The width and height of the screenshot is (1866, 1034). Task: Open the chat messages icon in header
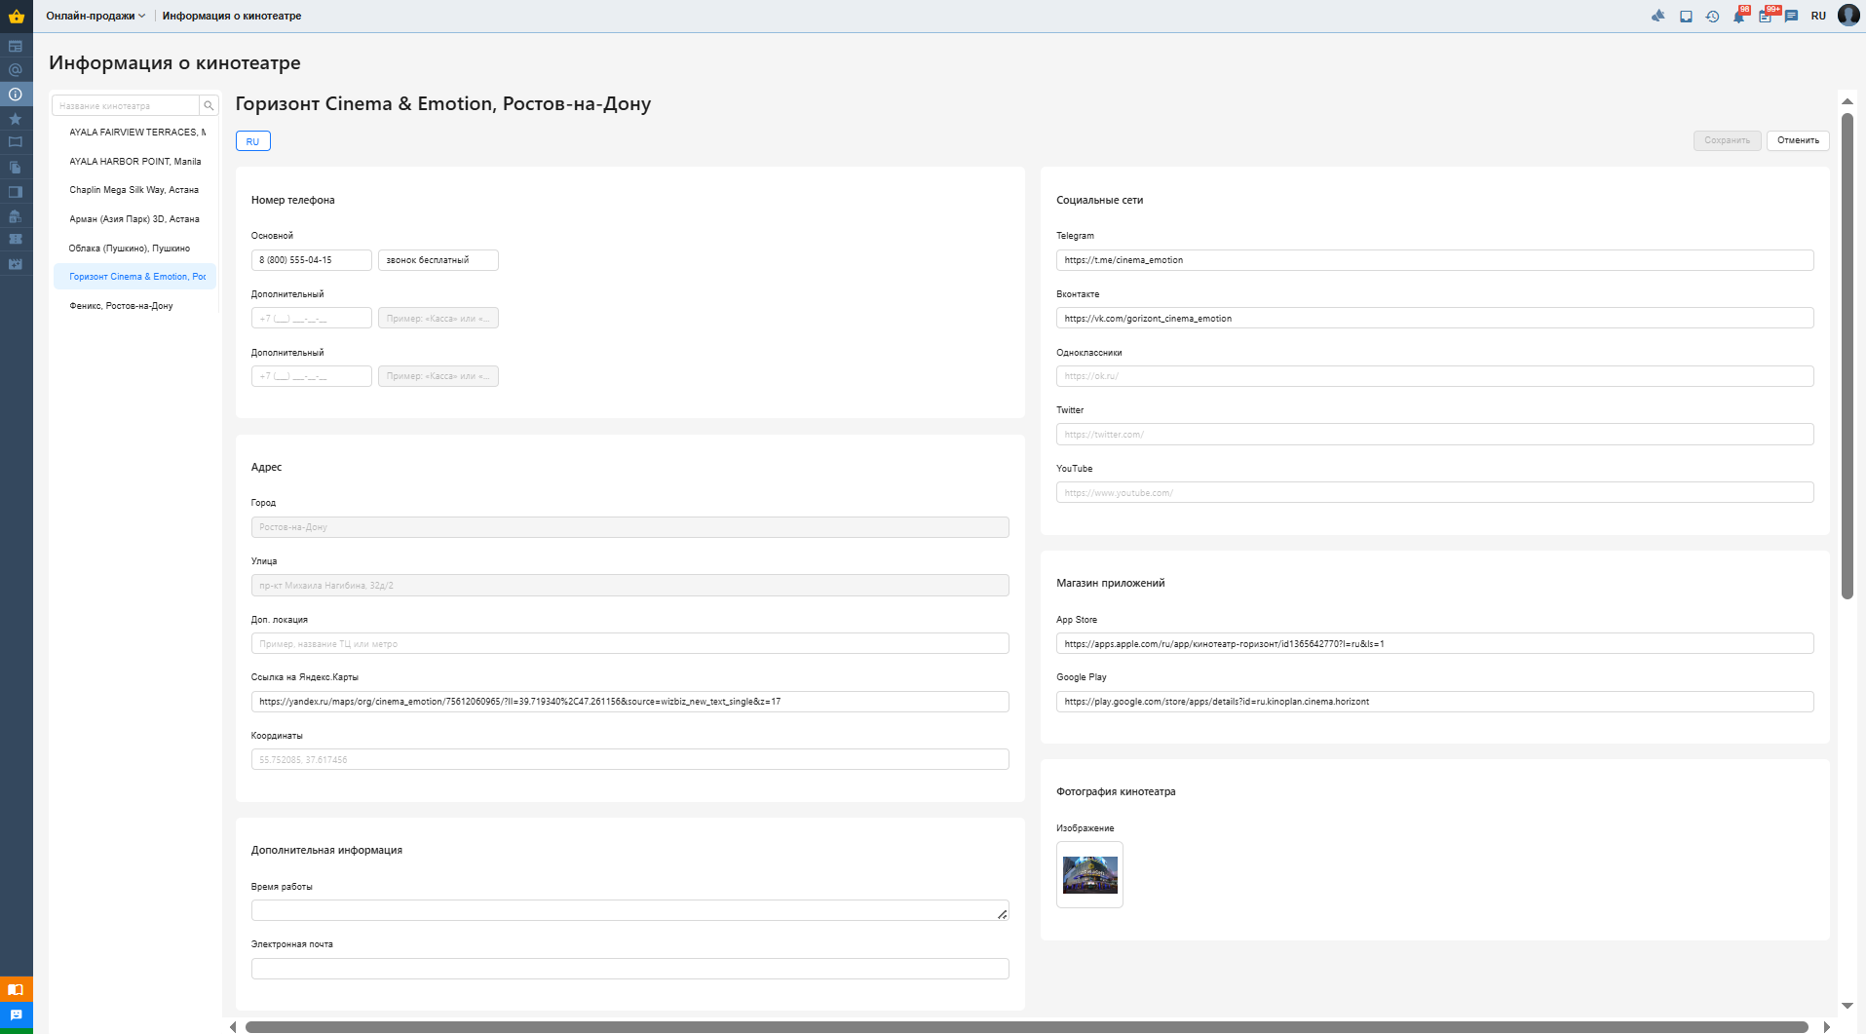point(1791,17)
